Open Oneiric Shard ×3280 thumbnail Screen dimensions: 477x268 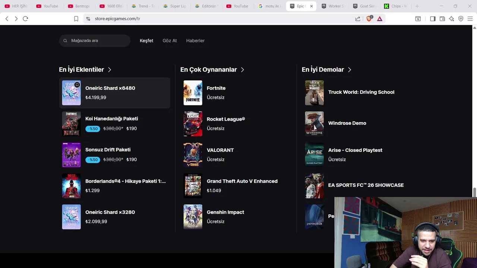[72, 217]
